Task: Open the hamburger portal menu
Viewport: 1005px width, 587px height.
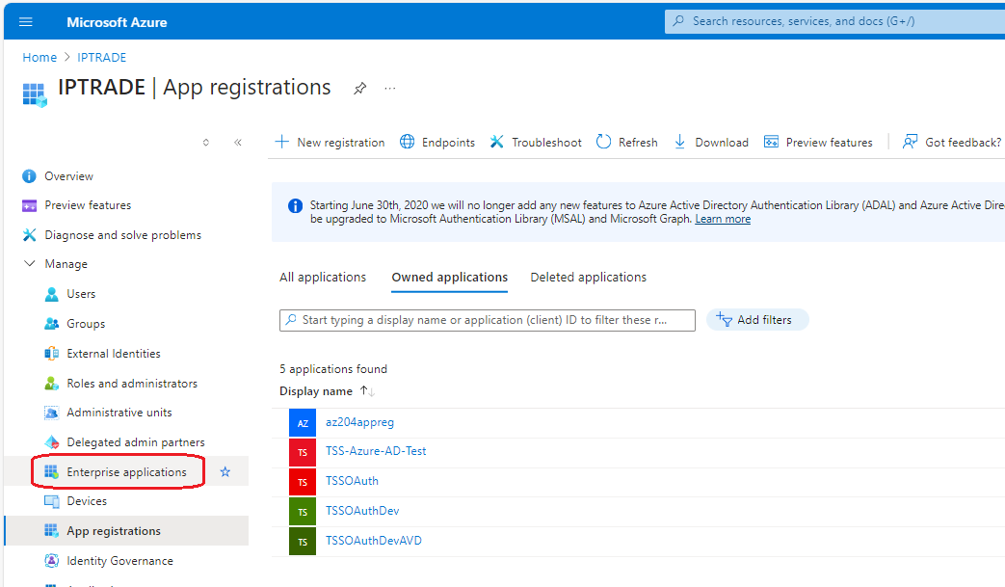Action: [26, 22]
